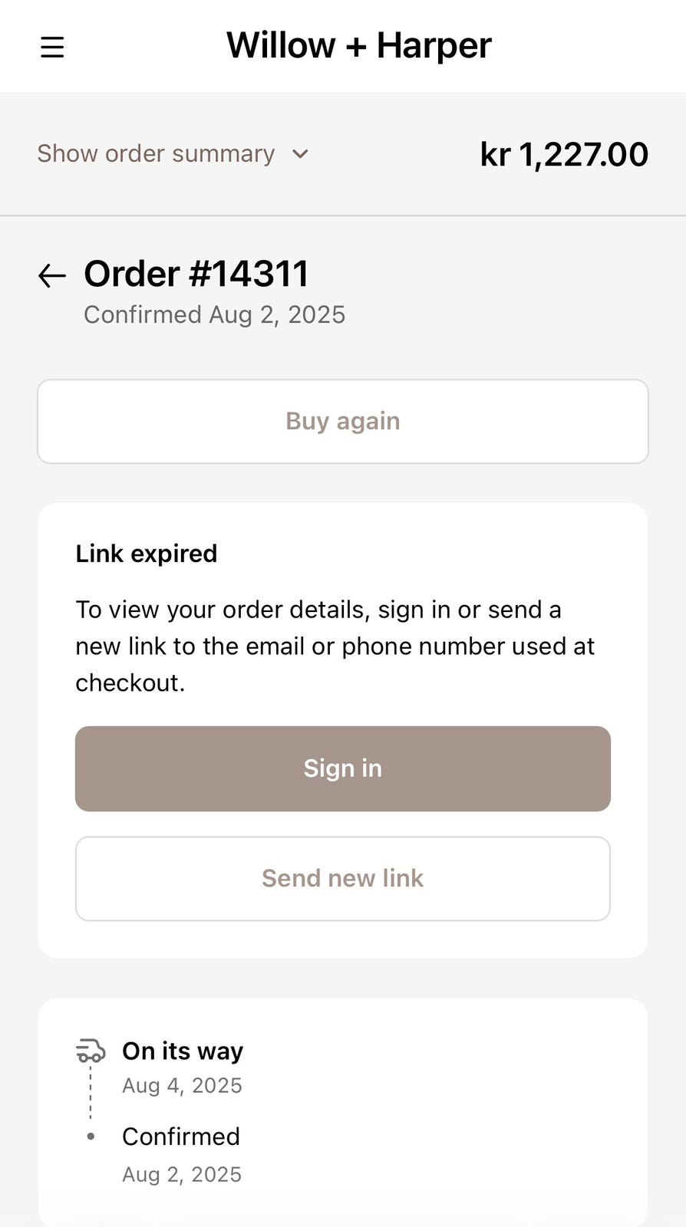Expand order summary via the chevron arrow

(300, 154)
